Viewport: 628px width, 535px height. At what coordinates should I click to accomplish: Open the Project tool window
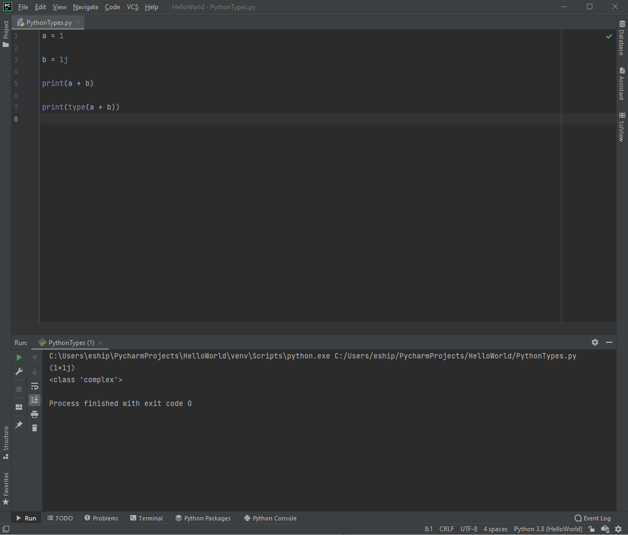tap(5, 33)
